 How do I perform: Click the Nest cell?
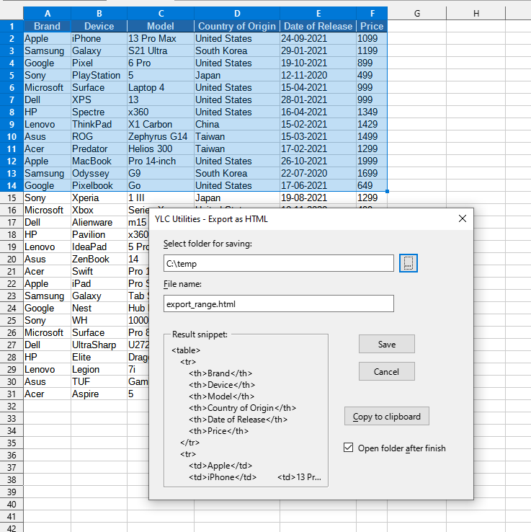click(99, 308)
